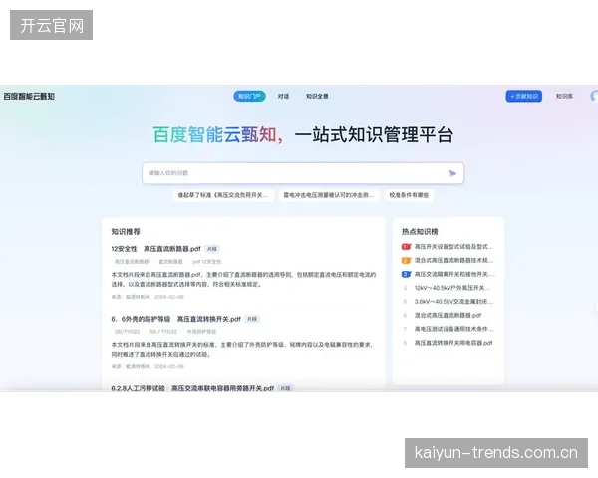Click the GB/T11022 keyword tag
The width and height of the screenshot is (598, 478).
pos(127,332)
